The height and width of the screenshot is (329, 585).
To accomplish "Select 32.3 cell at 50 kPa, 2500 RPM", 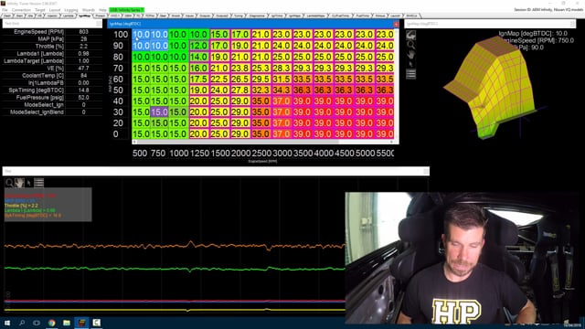I will [x=261, y=90].
